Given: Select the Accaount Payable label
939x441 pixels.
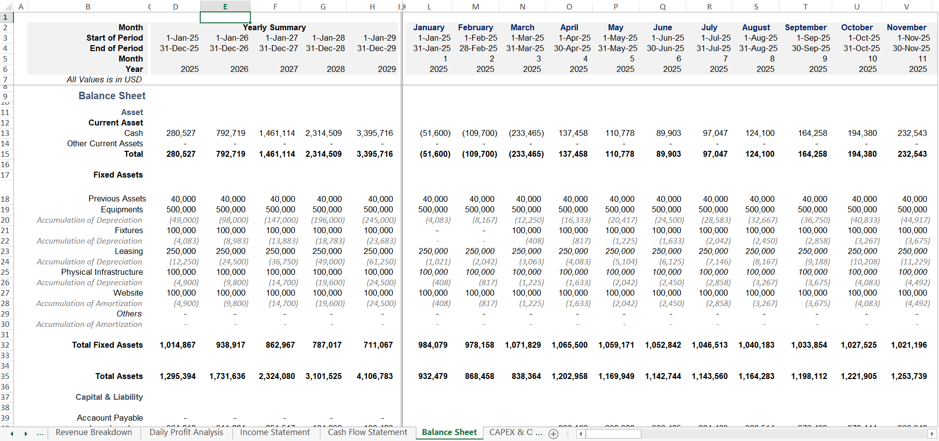Looking at the screenshot, I should click(x=110, y=418).
